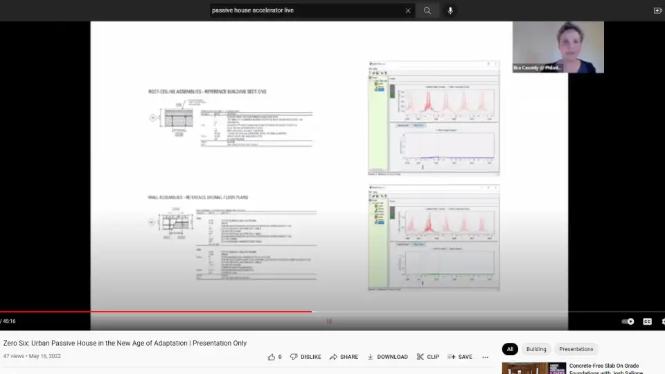
Task: Create a clip using Clip button
Action: (427, 357)
